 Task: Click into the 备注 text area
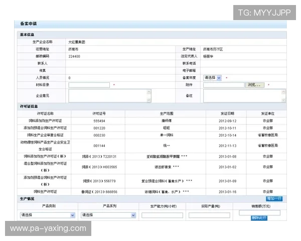[x=242, y=95]
